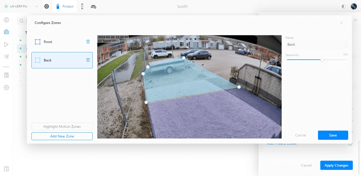Click the Sensitivity slider handle
This screenshot has width=361, height=176.
[322, 60]
